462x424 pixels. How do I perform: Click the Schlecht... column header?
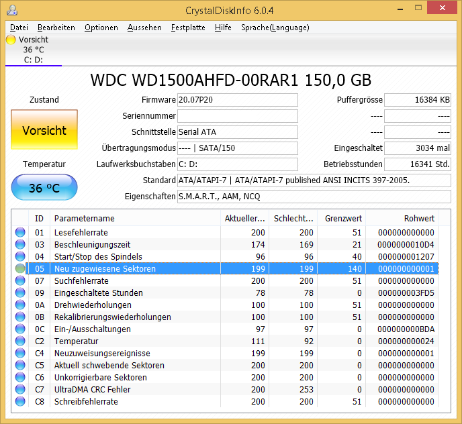tap(293, 218)
